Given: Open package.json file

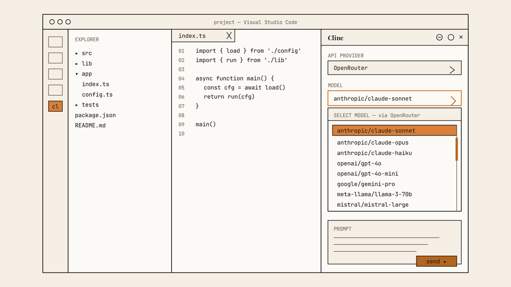Looking at the screenshot, I should click(95, 115).
